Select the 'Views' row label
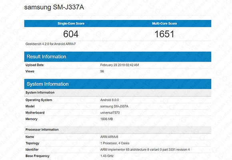 click(x=30, y=71)
